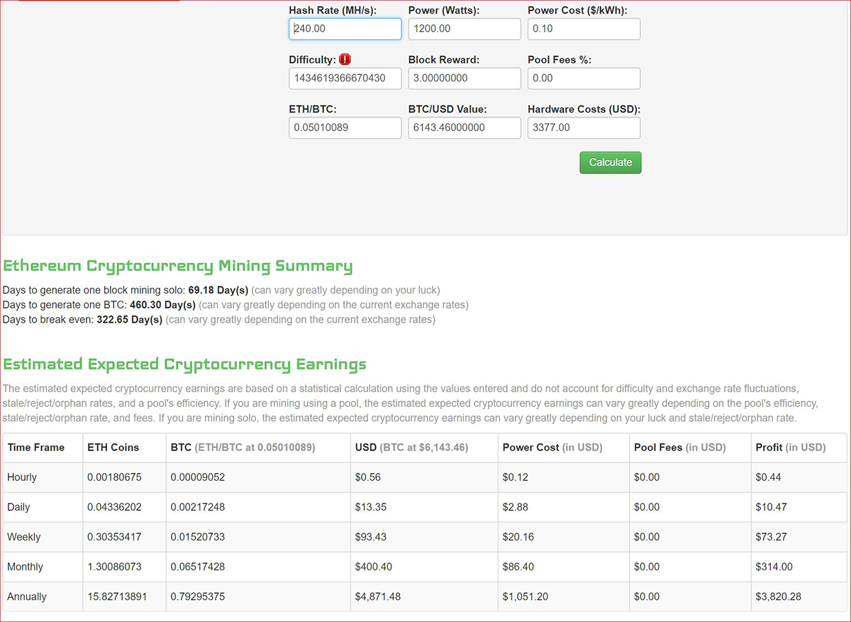Click the red Difficulty warning icon
This screenshot has height=622, width=851.
[345, 60]
